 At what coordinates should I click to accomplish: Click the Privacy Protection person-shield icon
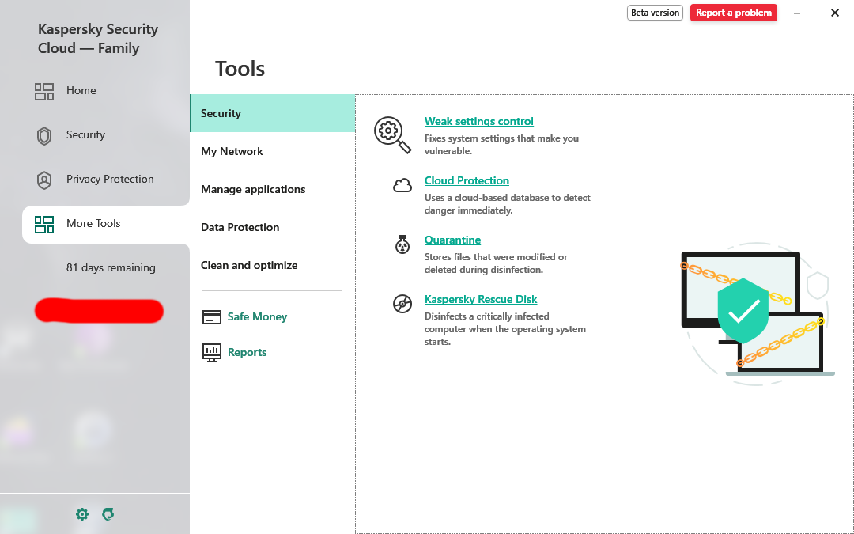tap(44, 180)
